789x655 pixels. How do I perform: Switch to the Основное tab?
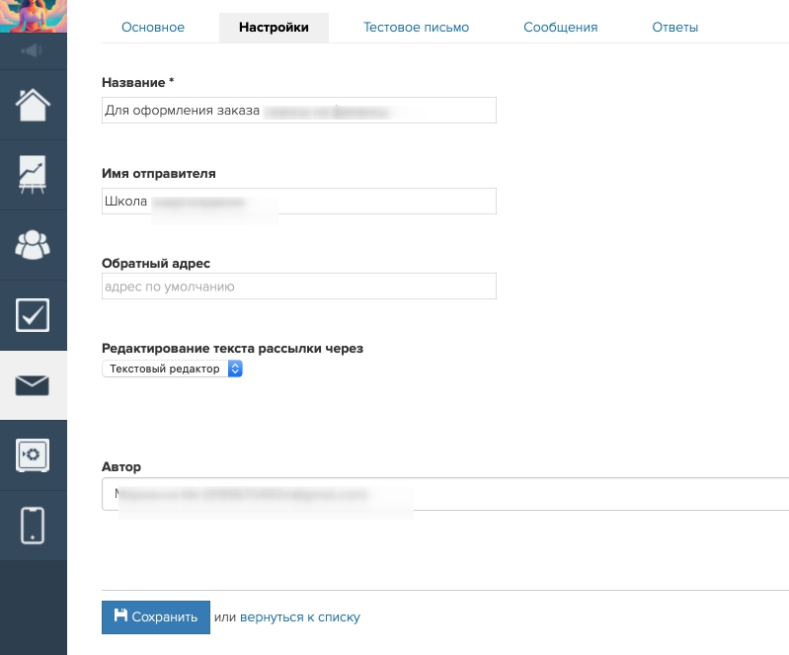tap(153, 28)
